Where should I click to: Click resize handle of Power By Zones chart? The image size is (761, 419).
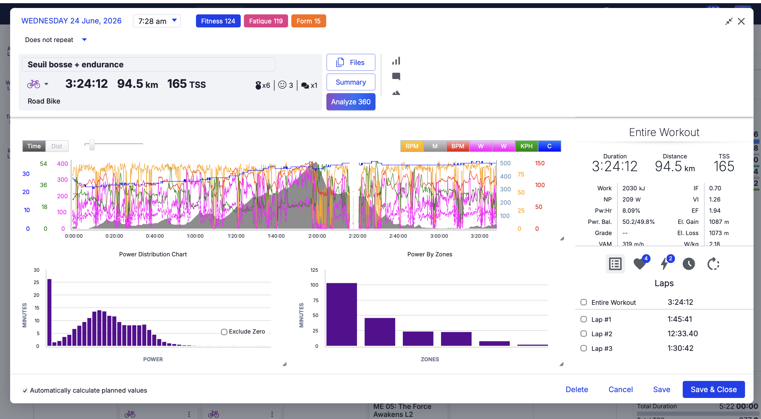pyautogui.click(x=562, y=364)
